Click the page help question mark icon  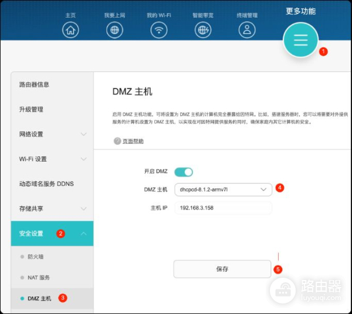(117, 141)
